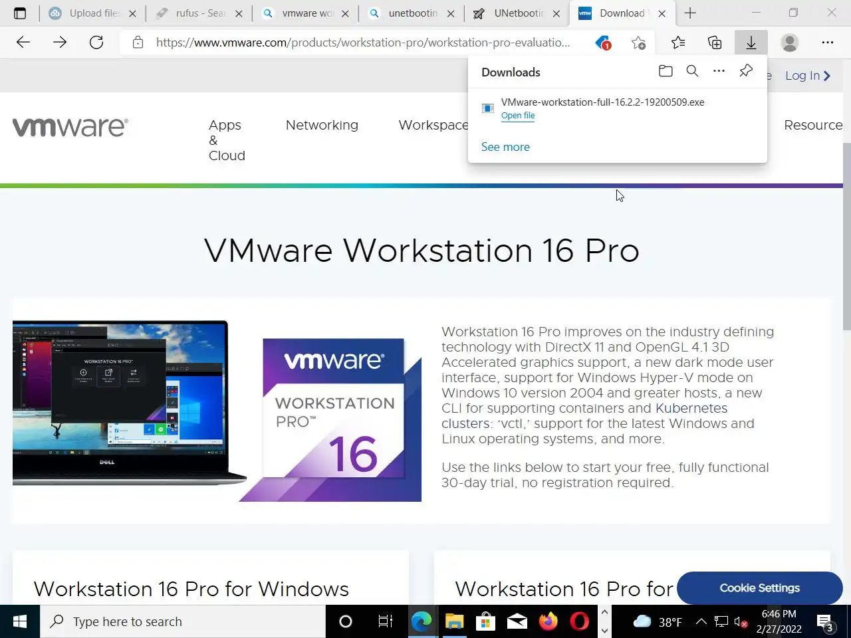The width and height of the screenshot is (851, 638).
Task: Click See more in Downloads
Action: pyautogui.click(x=505, y=147)
